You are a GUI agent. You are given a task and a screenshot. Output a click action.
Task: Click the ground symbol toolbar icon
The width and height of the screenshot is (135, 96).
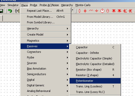pos(97,11)
